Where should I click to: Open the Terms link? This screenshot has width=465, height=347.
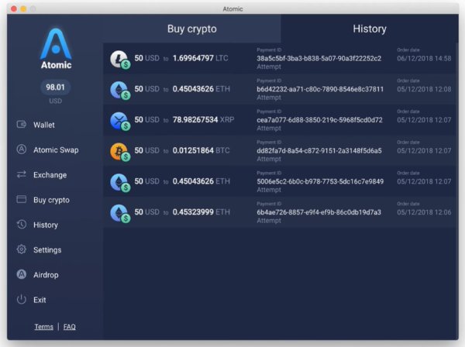tap(43, 327)
